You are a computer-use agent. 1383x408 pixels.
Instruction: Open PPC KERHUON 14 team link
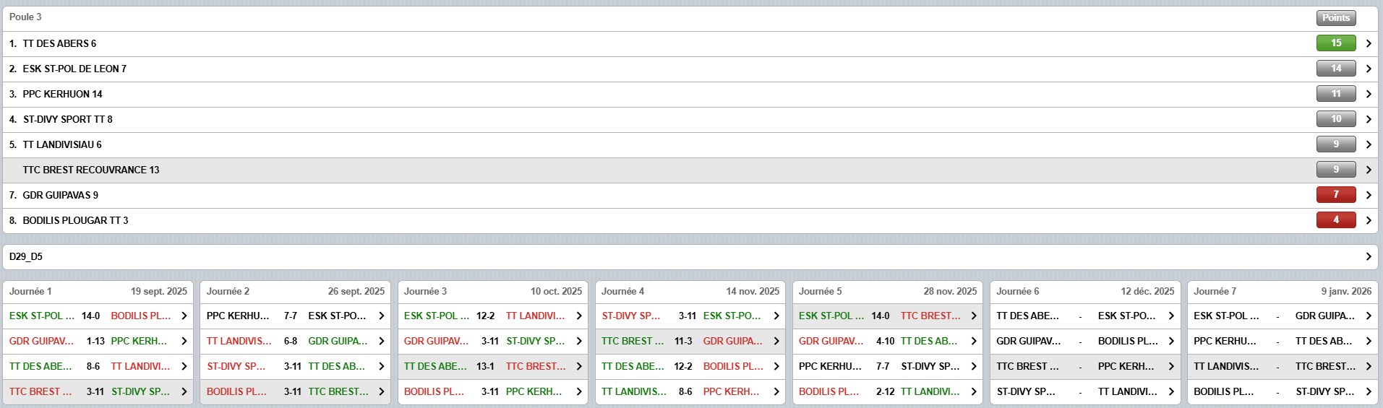coord(62,94)
